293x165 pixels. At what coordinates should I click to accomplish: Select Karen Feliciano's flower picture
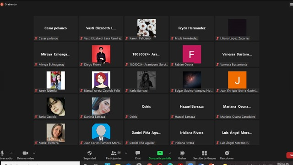tap(146, 28)
